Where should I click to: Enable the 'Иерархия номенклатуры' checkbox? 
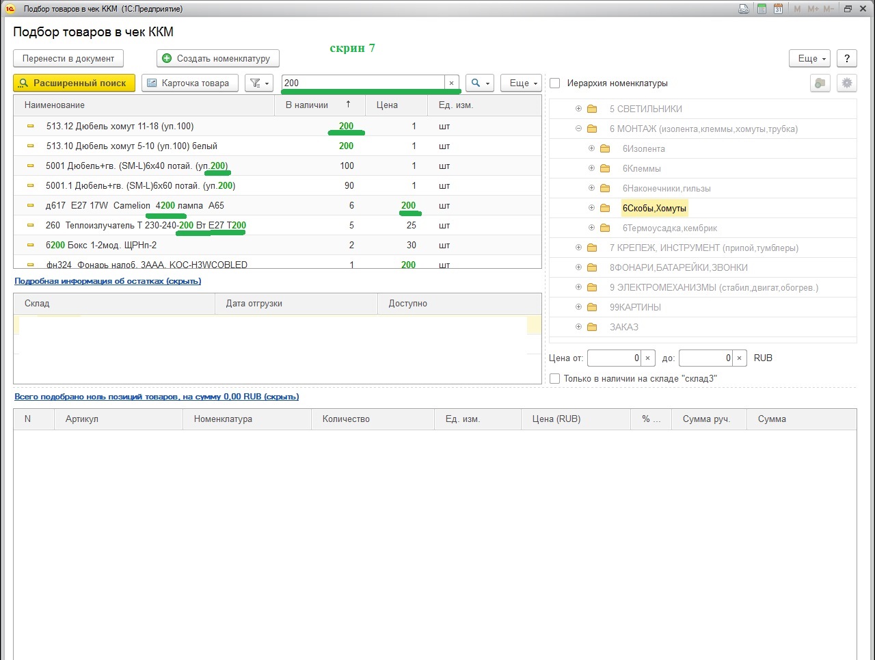tap(555, 83)
